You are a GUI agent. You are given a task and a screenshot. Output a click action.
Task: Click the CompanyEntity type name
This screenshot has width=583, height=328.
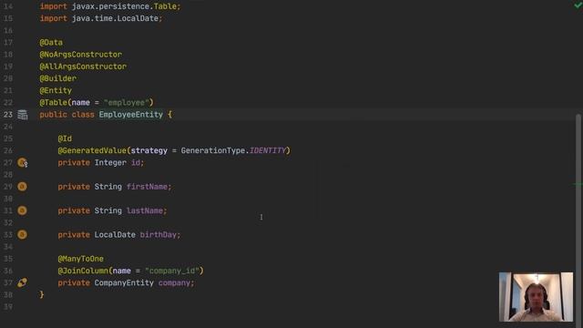[x=124, y=282]
